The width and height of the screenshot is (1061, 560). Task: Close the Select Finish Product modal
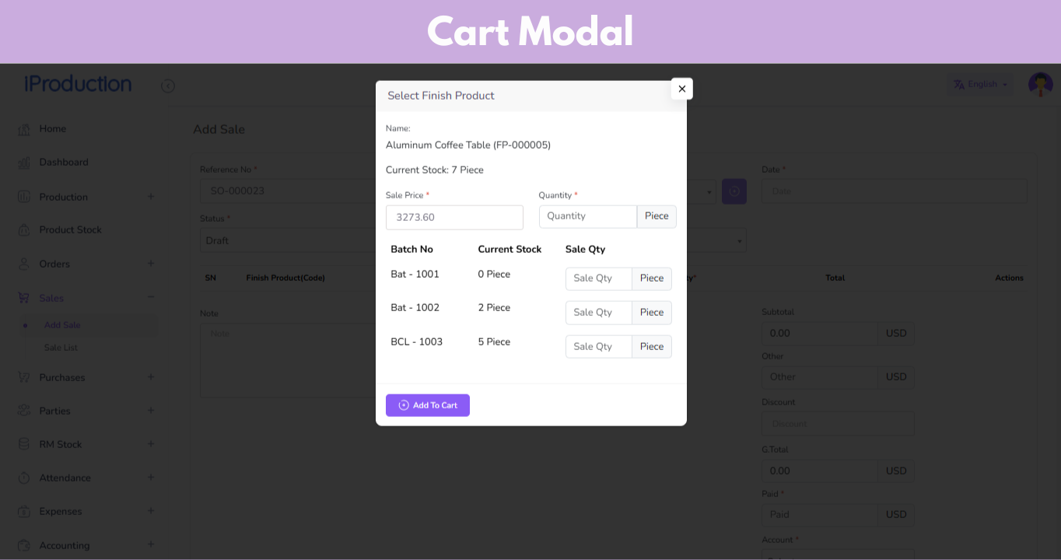(x=682, y=89)
